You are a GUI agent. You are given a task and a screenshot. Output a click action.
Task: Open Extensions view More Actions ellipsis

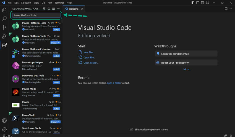pyautogui.click(x=58, y=9)
